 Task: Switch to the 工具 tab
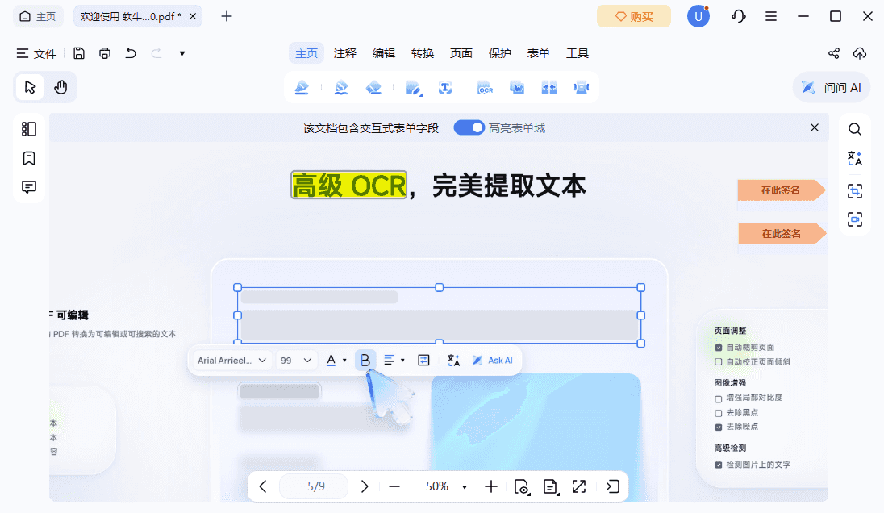pyautogui.click(x=578, y=53)
